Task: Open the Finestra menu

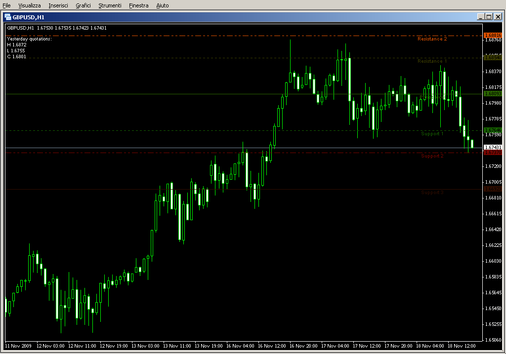Action: tap(138, 5)
